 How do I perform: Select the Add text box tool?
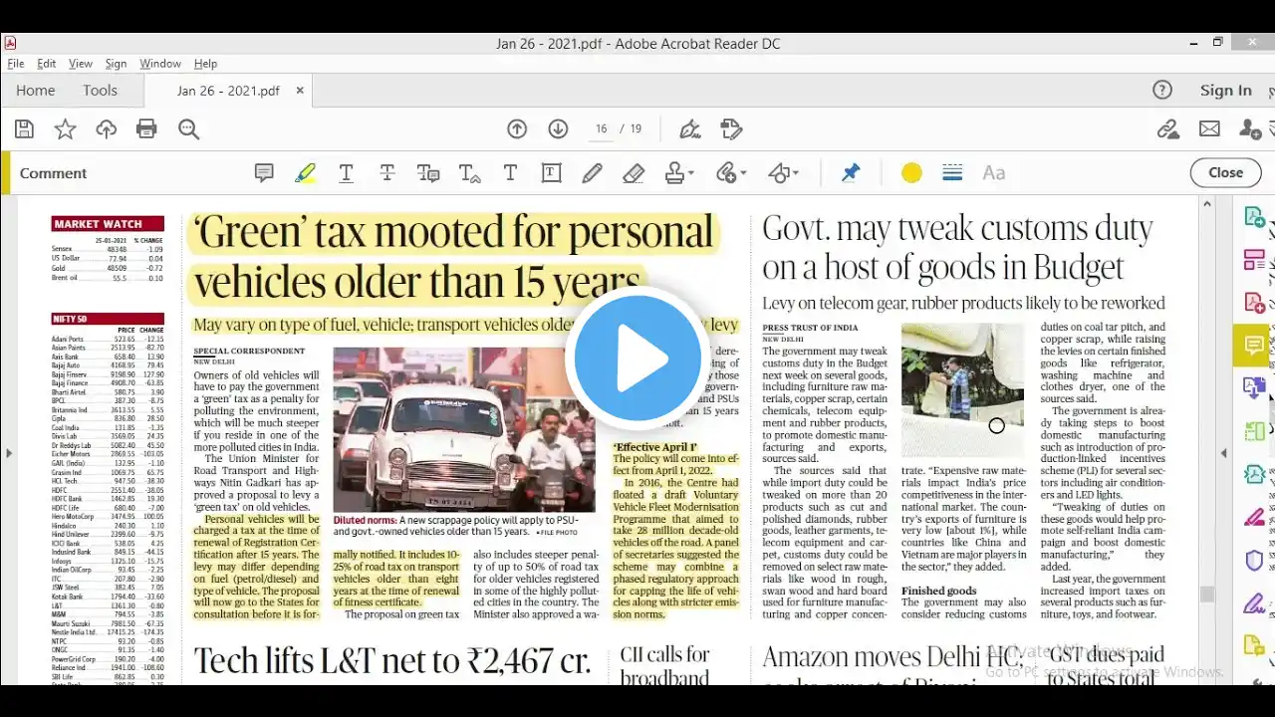[551, 173]
